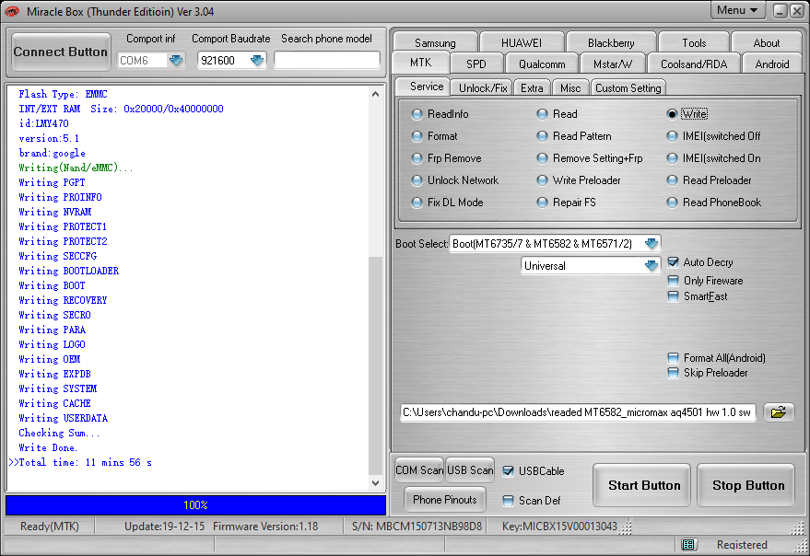Open the Extra sub-tab
This screenshot has width=810, height=556.
point(532,87)
